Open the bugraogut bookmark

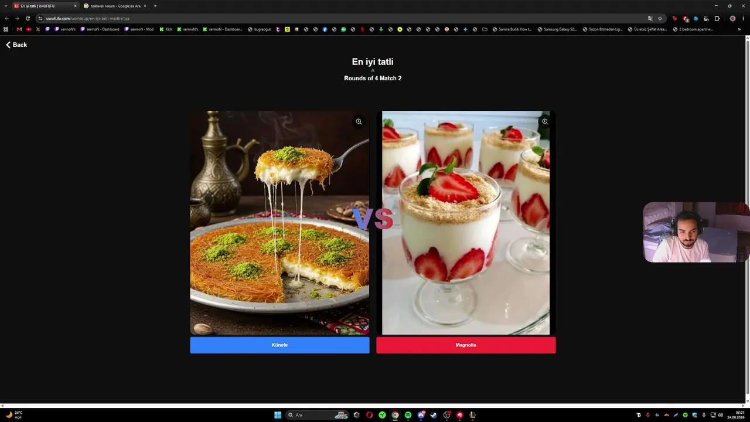[x=260, y=29]
